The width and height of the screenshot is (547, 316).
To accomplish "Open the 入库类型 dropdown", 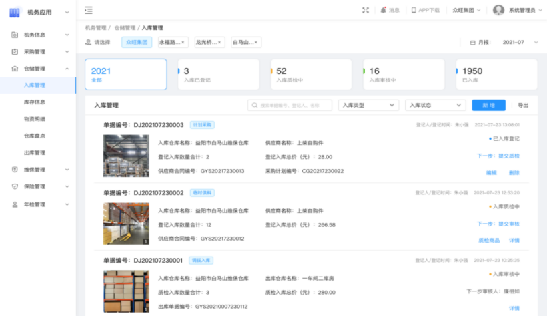I will click(368, 105).
